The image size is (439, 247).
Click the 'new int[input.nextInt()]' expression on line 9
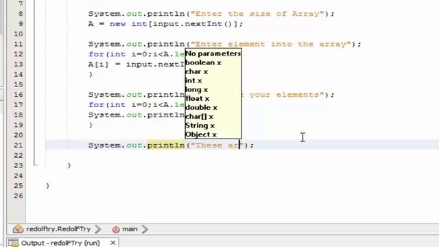[x=174, y=24]
